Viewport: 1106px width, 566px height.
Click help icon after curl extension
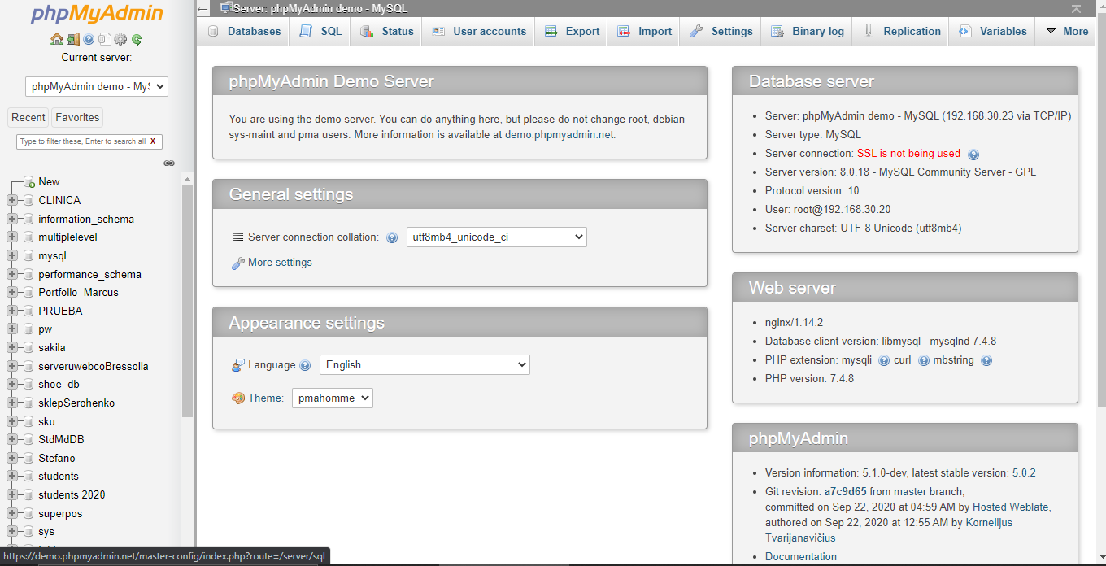[924, 360]
